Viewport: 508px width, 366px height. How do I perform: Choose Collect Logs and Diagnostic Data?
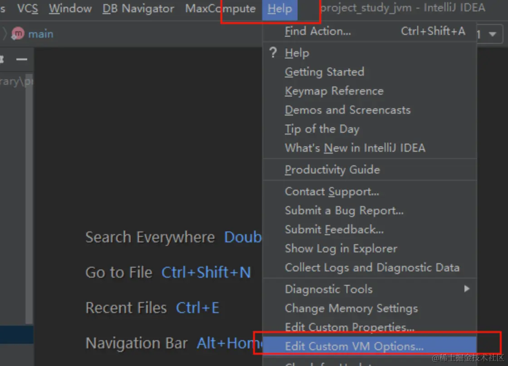(x=370, y=268)
